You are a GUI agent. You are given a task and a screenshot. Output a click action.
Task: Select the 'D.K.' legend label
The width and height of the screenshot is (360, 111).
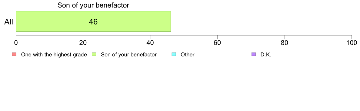pyautogui.click(x=266, y=55)
